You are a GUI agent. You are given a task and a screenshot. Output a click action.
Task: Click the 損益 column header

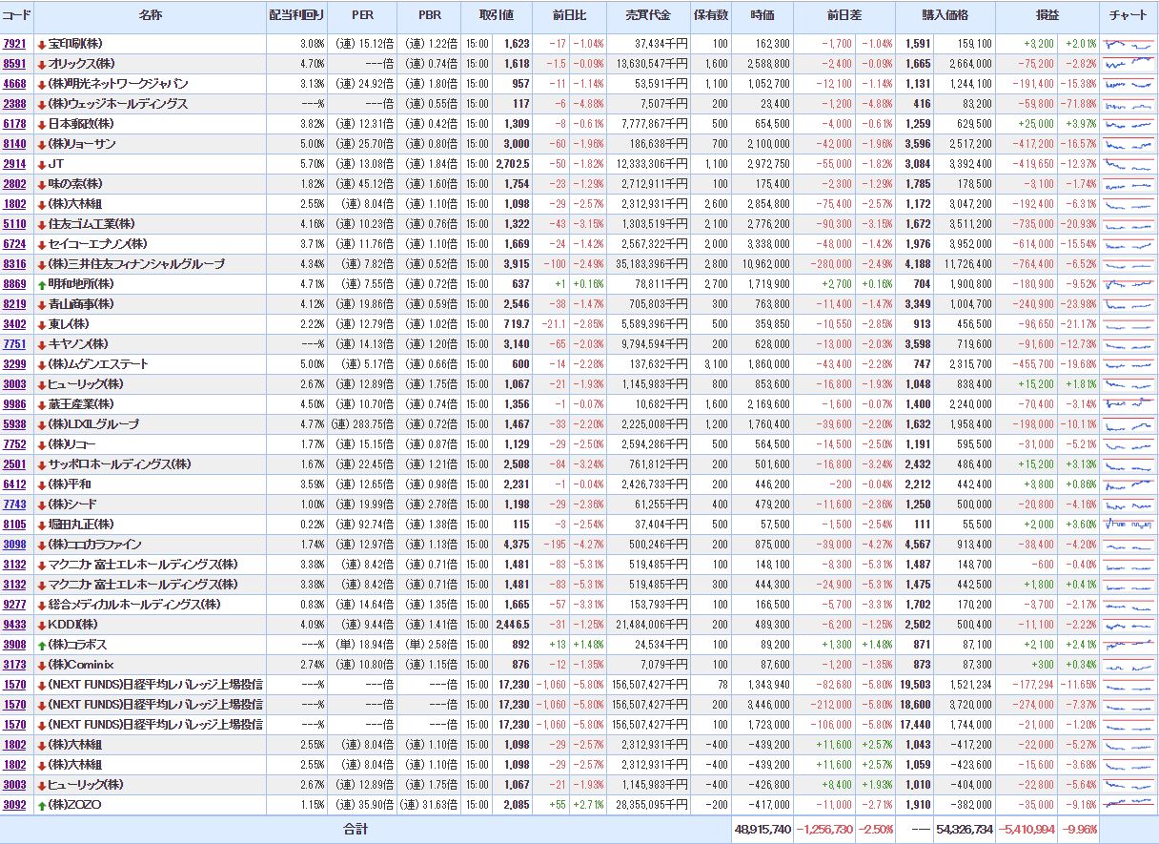coord(1047,16)
